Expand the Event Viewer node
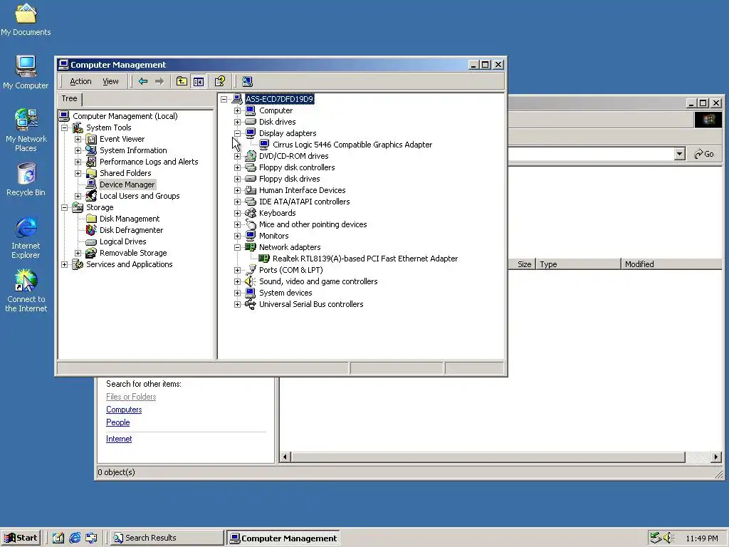 [x=78, y=139]
